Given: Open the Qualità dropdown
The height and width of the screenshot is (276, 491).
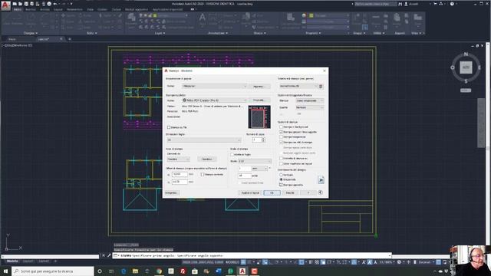Looking at the screenshot, I should click(x=310, y=107).
